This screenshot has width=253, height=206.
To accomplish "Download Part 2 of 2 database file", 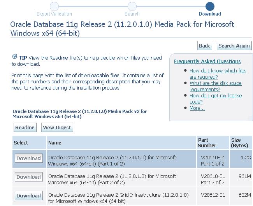I will [x=29, y=177].
